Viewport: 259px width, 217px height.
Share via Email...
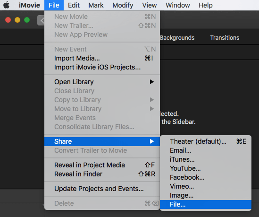(x=206, y=150)
